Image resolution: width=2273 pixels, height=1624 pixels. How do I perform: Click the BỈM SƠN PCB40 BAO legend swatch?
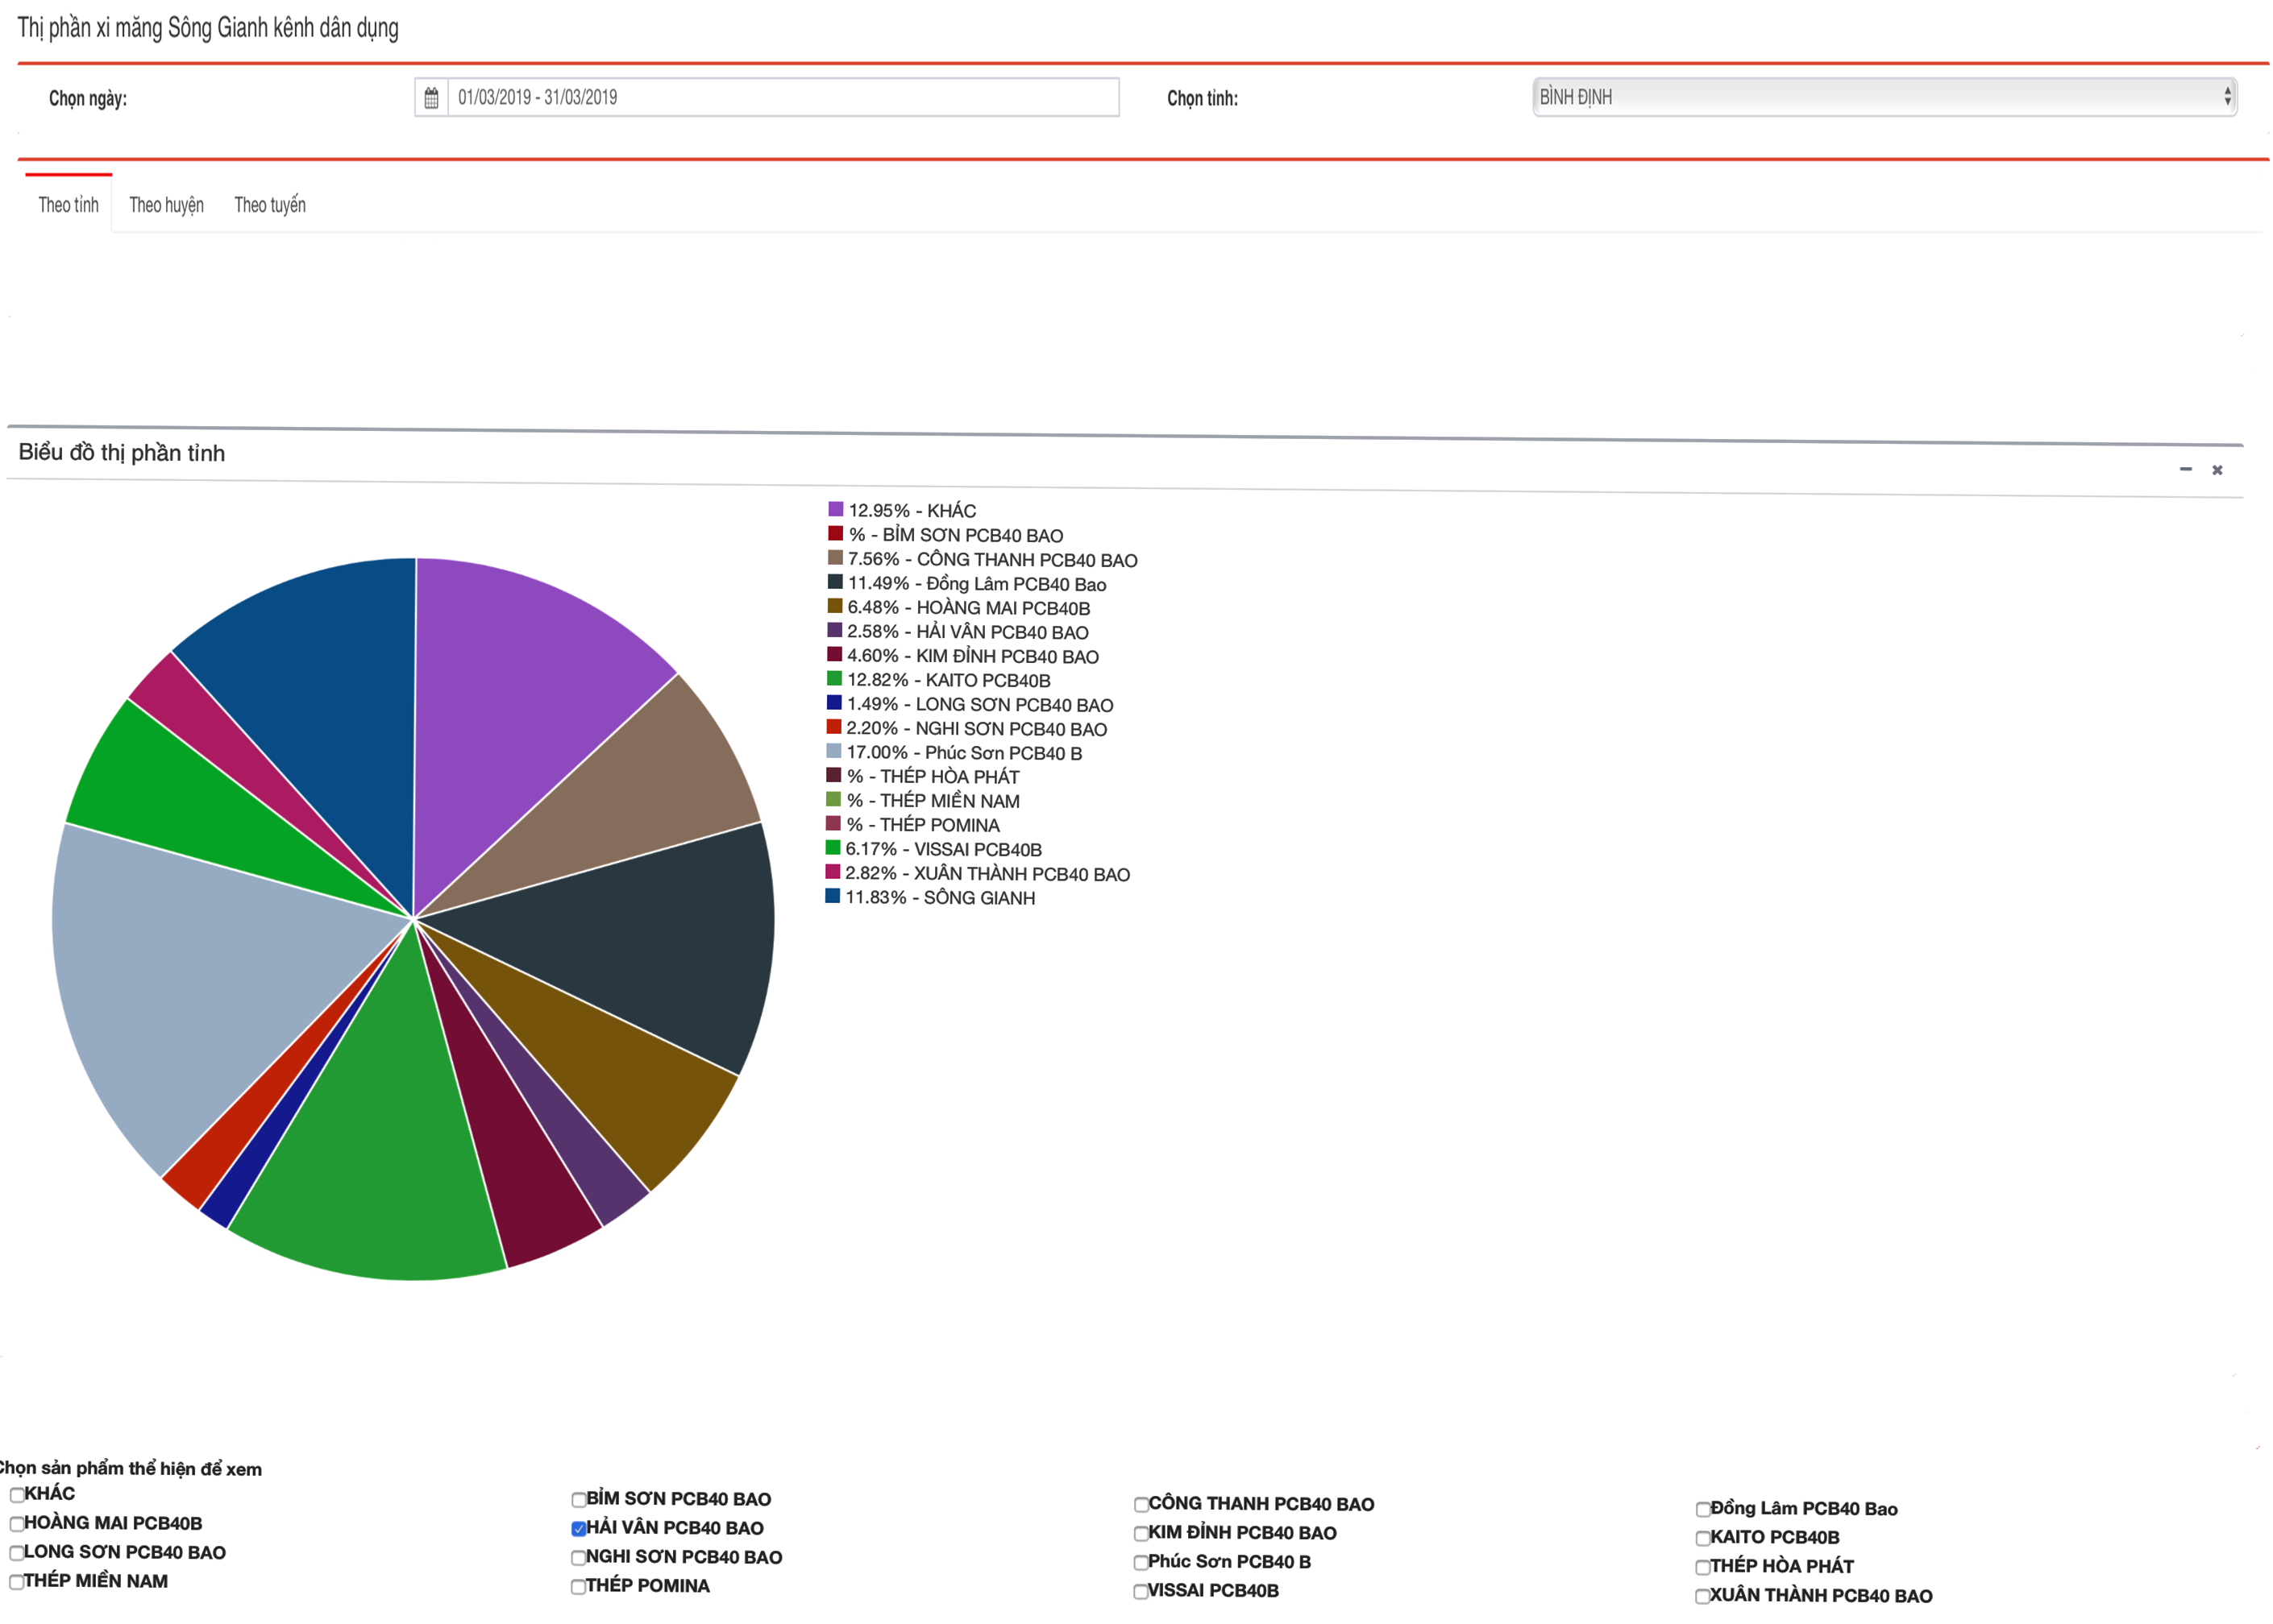coord(835,533)
